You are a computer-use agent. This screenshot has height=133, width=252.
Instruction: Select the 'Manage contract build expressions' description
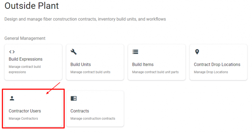(25, 69)
